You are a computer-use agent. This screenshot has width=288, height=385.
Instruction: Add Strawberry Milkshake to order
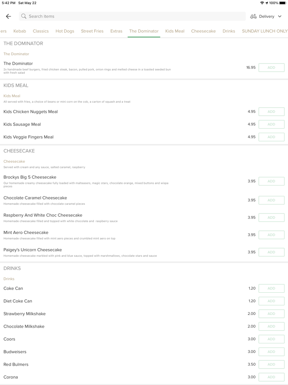point(271,314)
